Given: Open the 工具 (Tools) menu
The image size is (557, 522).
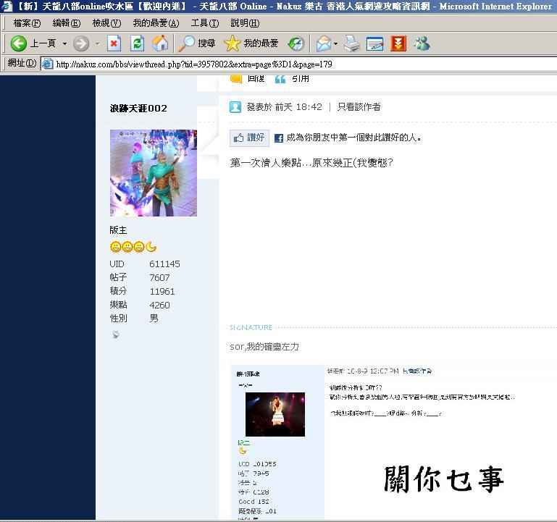Looking at the screenshot, I should click(204, 23).
